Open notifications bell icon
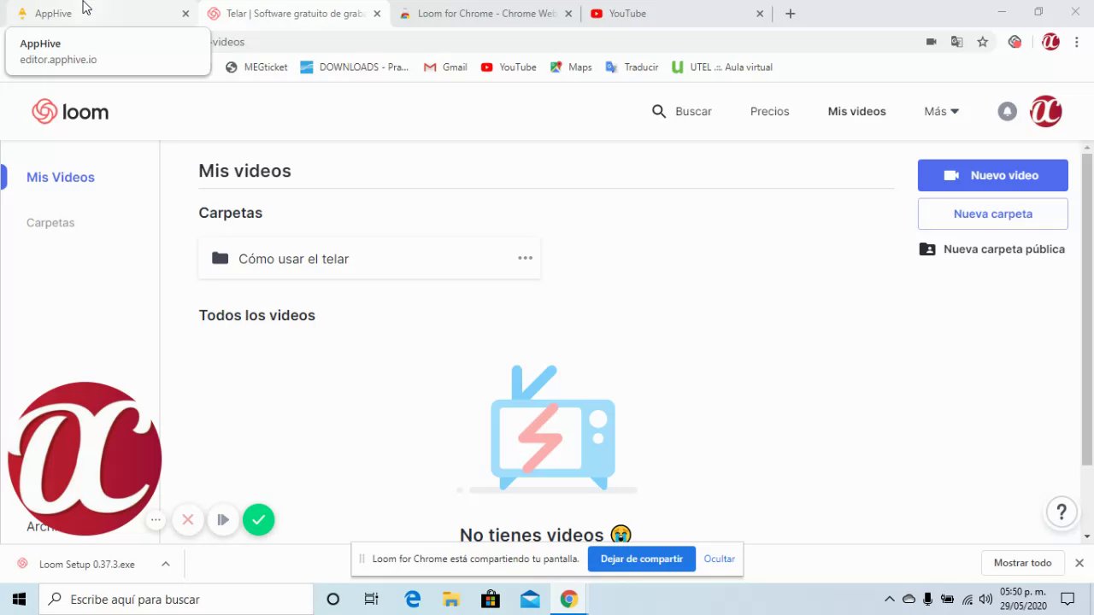Image resolution: width=1094 pixels, height=615 pixels. click(1008, 111)
